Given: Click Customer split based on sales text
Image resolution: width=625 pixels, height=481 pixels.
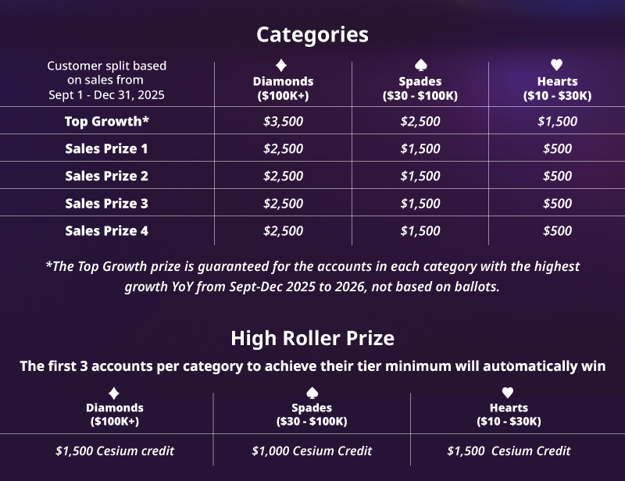Looking at the screenshot, I should pyautogui.click(x=106, y=80).
